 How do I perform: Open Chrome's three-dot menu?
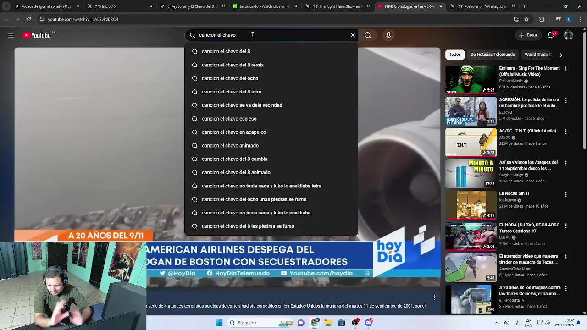click(581, 19)
